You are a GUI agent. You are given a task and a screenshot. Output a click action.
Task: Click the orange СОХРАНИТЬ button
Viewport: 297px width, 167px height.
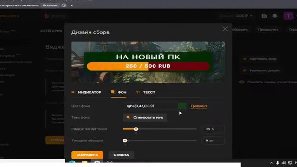coord(88,155)
